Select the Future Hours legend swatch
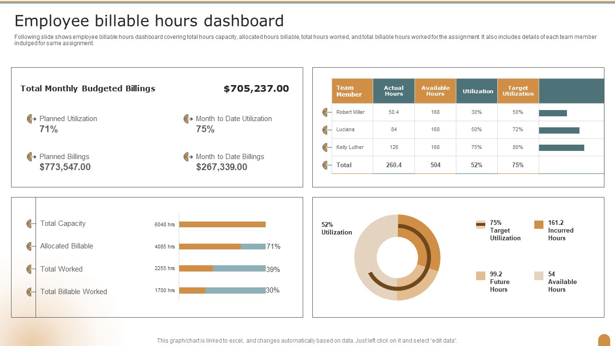This screenshot has width=615, height=346. [480, 276]
